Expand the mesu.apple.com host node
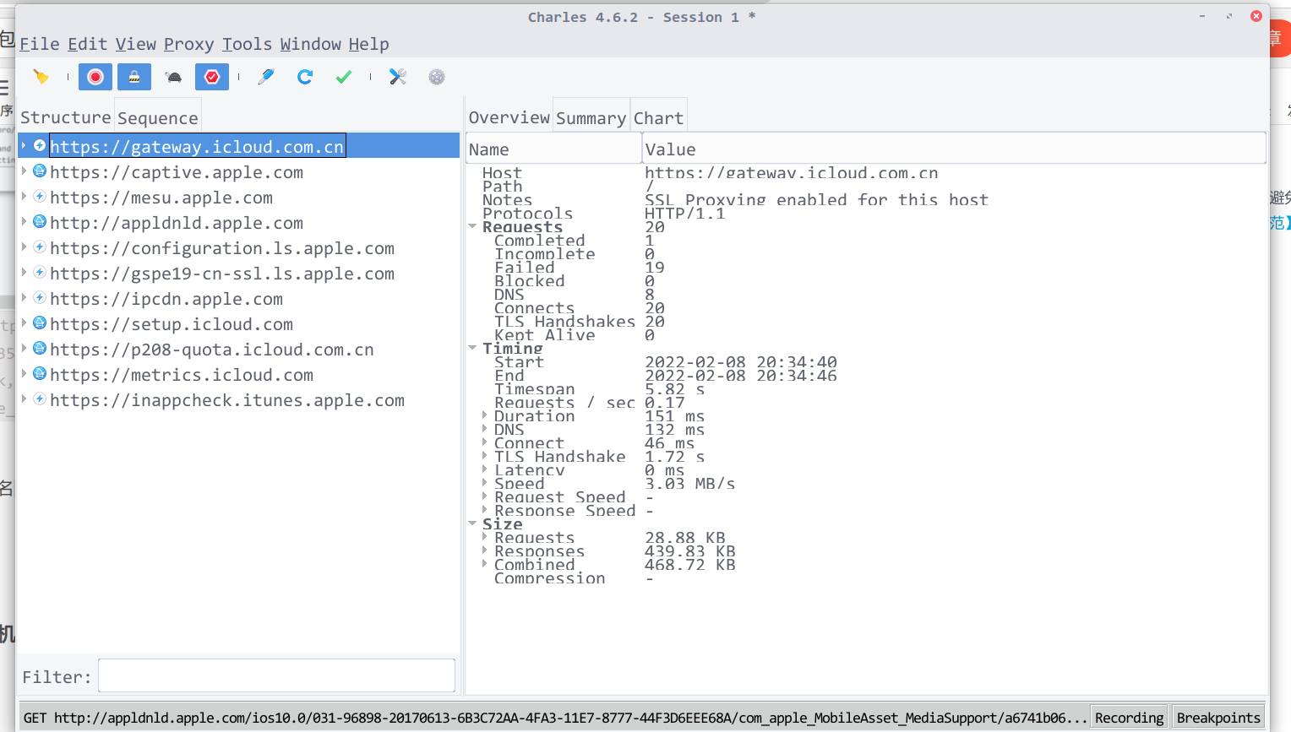Image resolution: width=1291 pixels, height=732 pixels. pos(24,197)
